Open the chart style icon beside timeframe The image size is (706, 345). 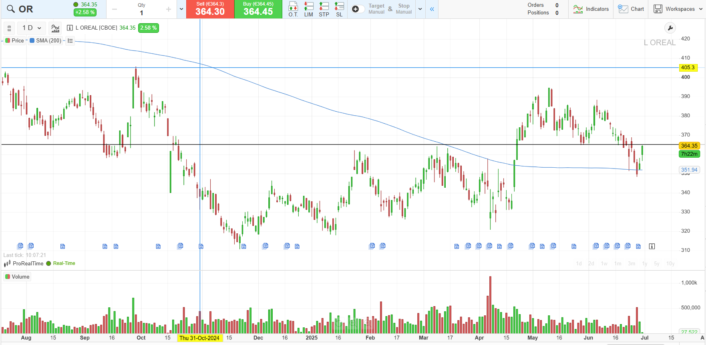tap(55, 28)
